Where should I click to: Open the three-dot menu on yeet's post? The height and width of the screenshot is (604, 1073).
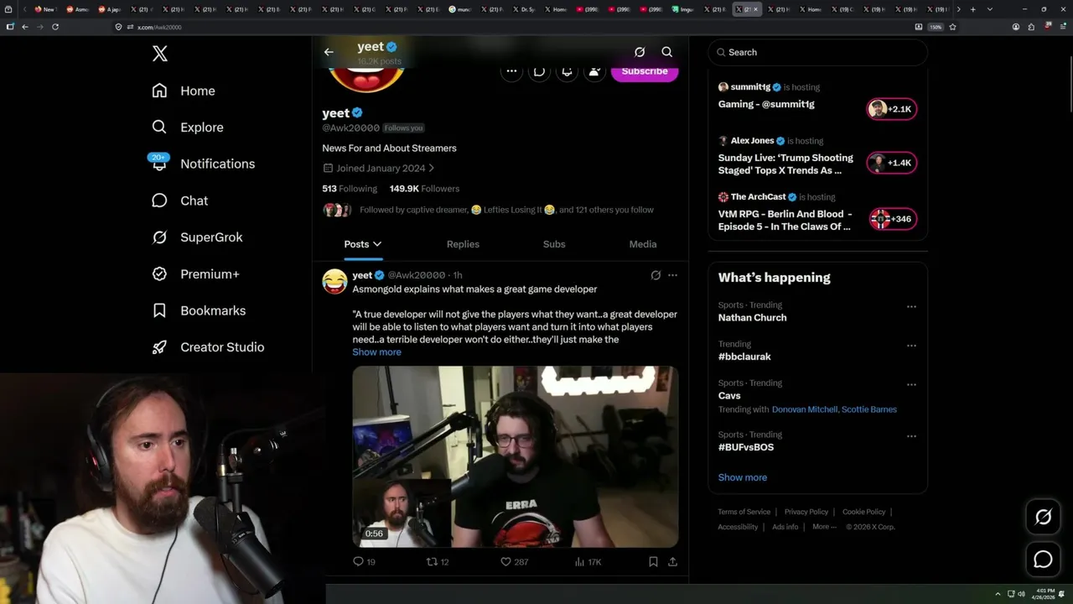click(x=672, y=275)
